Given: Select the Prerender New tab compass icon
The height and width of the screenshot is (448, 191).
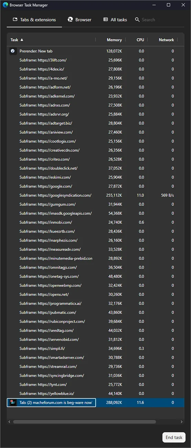Looking at the screenshot, I should [13, 51].
